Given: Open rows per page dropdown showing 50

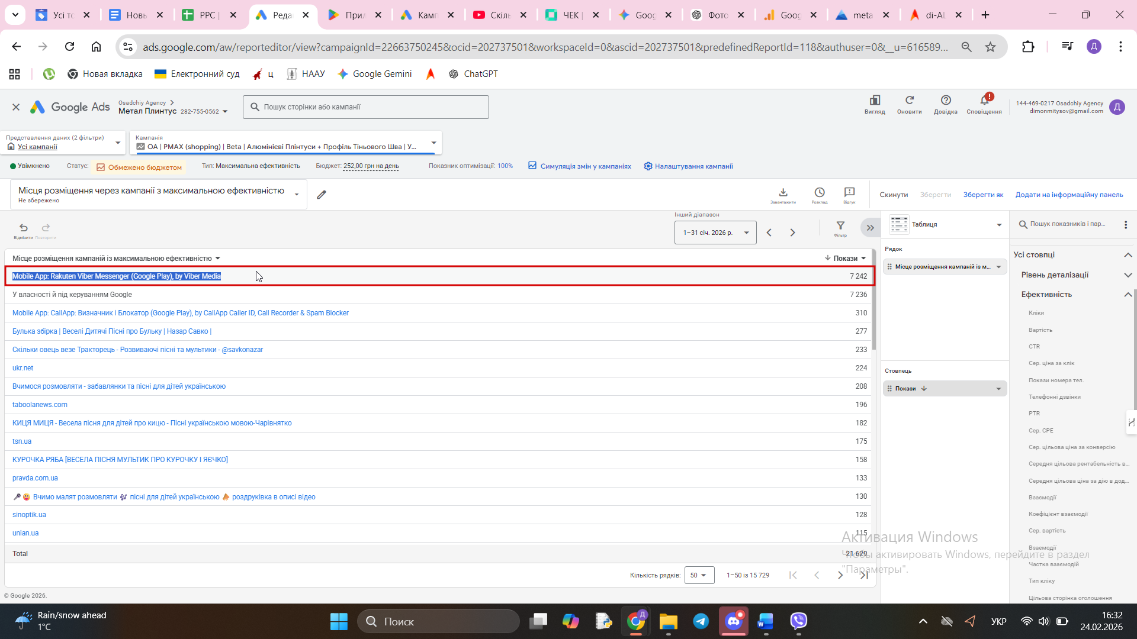Looking at the screenshot, I should point(699,575).
